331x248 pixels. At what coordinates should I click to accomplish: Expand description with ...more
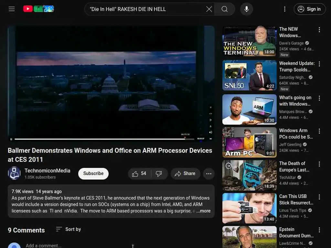click(204, 211)
